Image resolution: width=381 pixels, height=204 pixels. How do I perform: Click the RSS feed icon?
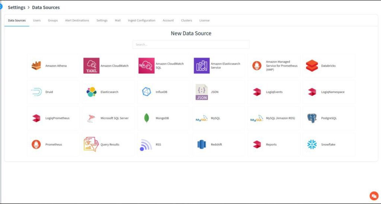pyautogui.click(x=145, y=145)
